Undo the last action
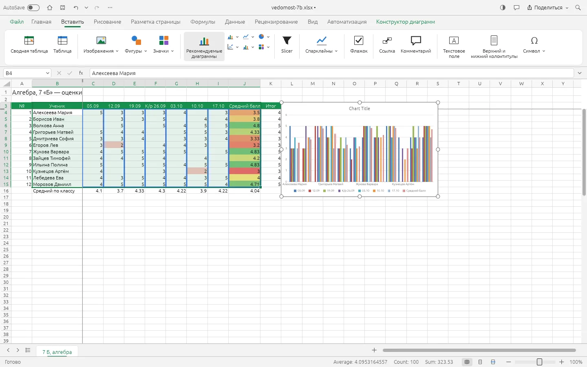Screen dimensions: 587x367 (x=76, y=8)
